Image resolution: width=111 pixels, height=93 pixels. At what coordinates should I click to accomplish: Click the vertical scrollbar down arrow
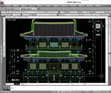point(107,82)
